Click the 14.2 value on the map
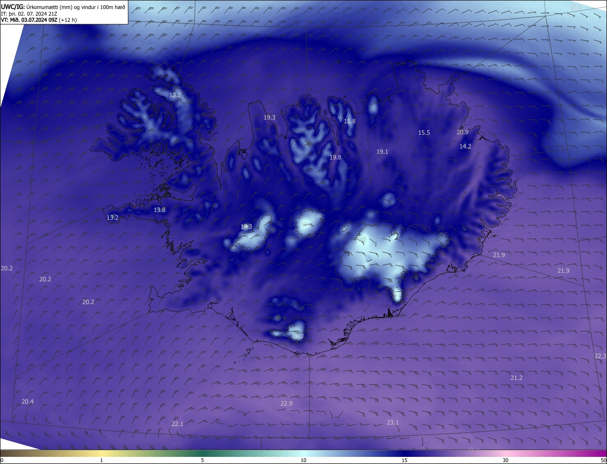The height and width of the screenshot is (464, 607). coord(465,146)
